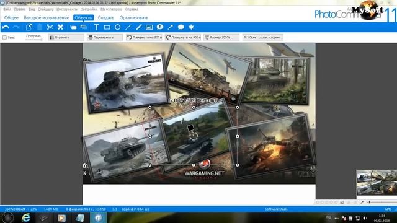Select the Ellipse shape tool
This screenshot has height=223, width=397.
117,27
